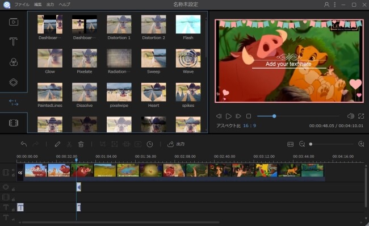The height and width of the screenshot is (226, 369).
Task: Click the fit-timeline-to-window icon
Action: (x=291, y=144)
